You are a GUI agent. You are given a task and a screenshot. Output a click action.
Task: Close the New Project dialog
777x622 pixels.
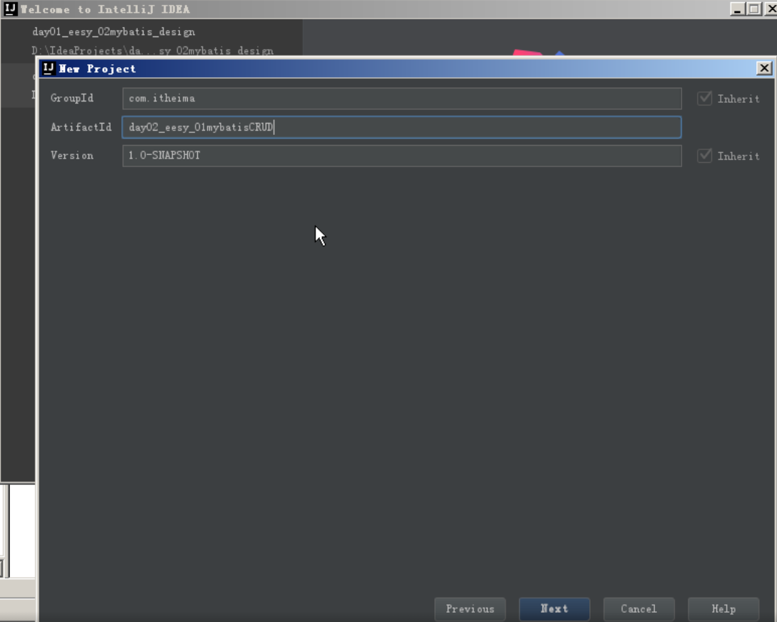764,69
